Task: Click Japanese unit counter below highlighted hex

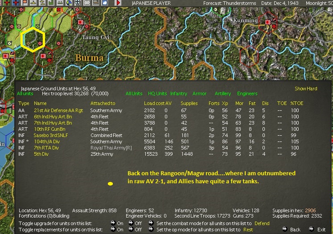Action: click(43, 56)
